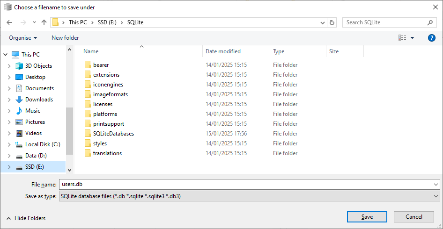443x229 pixels.
Task: Select Documents in navigation pane
Action: pos(39,88)
